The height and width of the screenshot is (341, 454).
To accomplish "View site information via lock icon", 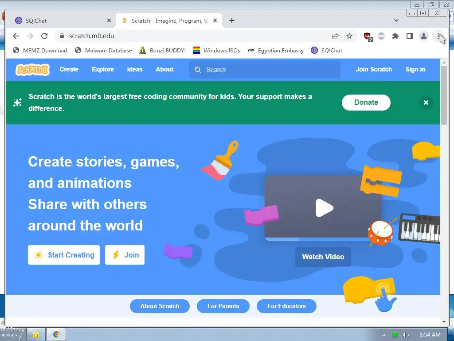I will pyautogui.click(x=62, y=36).
